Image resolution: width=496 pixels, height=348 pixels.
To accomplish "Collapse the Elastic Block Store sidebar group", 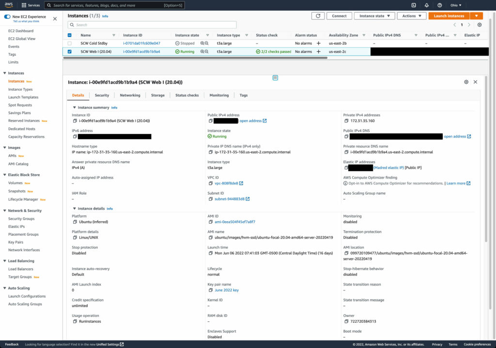I will click(x=5, y=175).
